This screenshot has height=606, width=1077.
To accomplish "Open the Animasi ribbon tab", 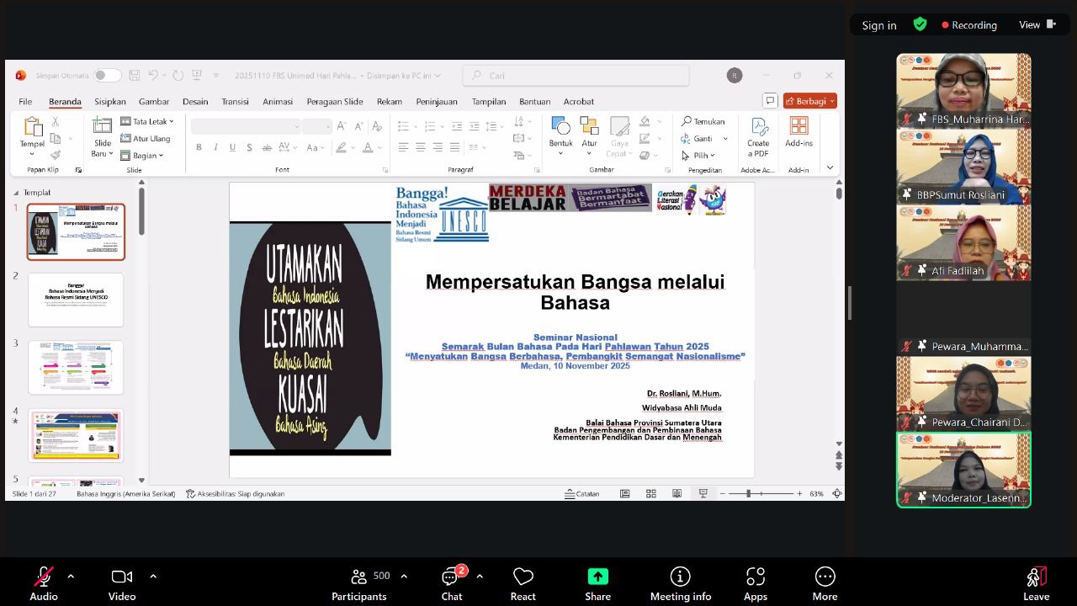I will pyautogui.click(x=278, y=102).
